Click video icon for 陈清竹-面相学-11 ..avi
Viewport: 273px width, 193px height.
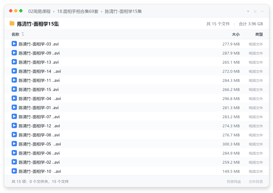[x=14, y=80]
